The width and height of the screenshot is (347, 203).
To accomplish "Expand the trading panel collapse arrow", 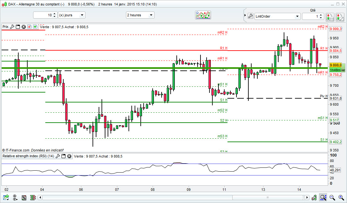I will click(x=245, y=15).
